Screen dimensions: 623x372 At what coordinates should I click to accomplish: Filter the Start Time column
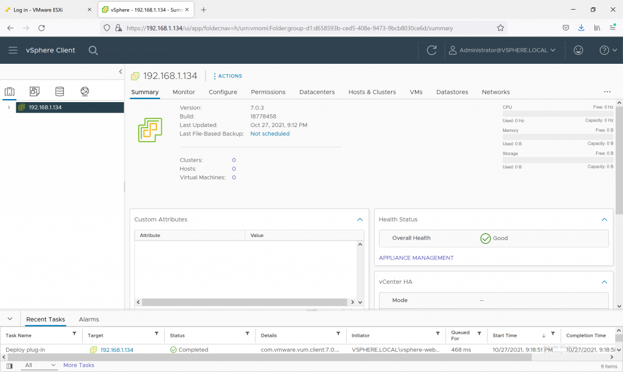coord(552,334)
